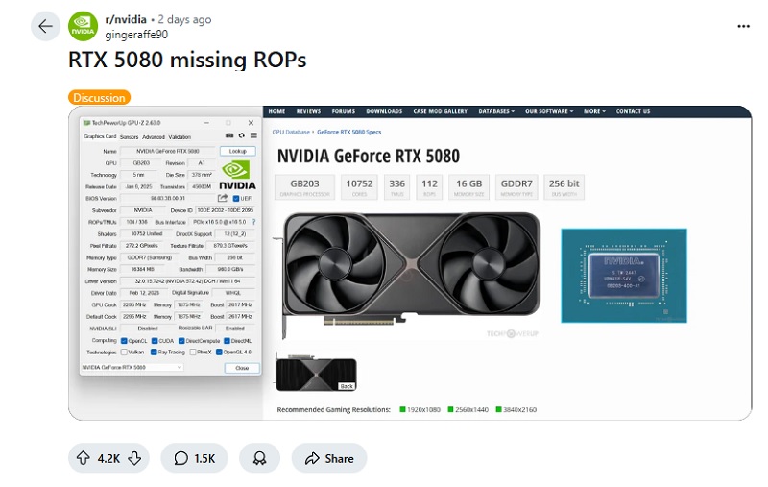Click the GPU-Z BIOS export share icon
The image size is (768, 487).
223,198
